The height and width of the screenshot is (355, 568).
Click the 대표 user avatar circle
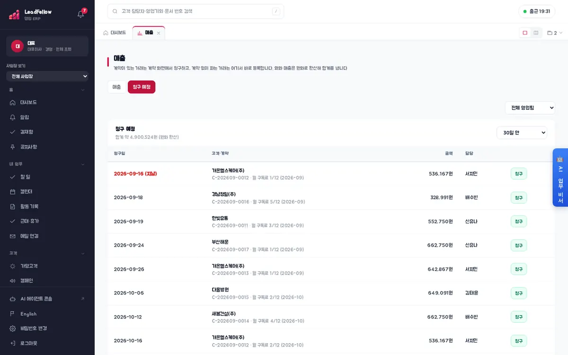(x=18, y=46)
